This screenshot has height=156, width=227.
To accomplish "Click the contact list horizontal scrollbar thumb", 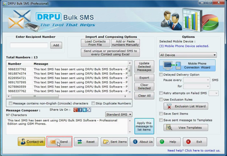I will [35, 96].
